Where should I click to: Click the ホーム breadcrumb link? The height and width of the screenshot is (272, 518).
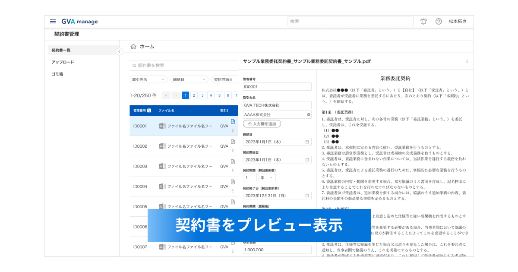point(147,47)
